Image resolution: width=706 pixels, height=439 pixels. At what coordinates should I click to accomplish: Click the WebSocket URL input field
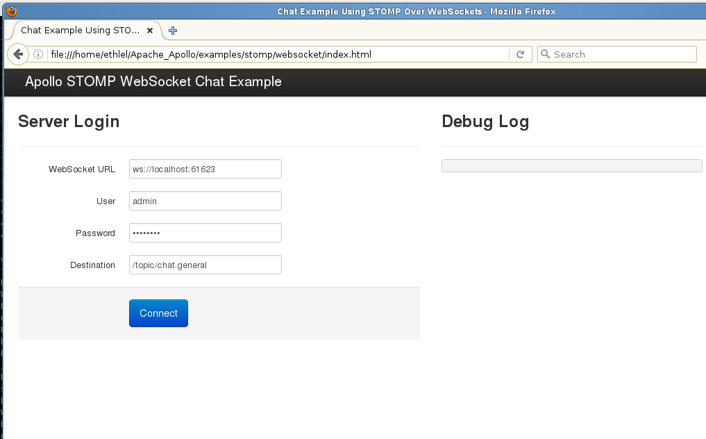click(x=205, y=169)
